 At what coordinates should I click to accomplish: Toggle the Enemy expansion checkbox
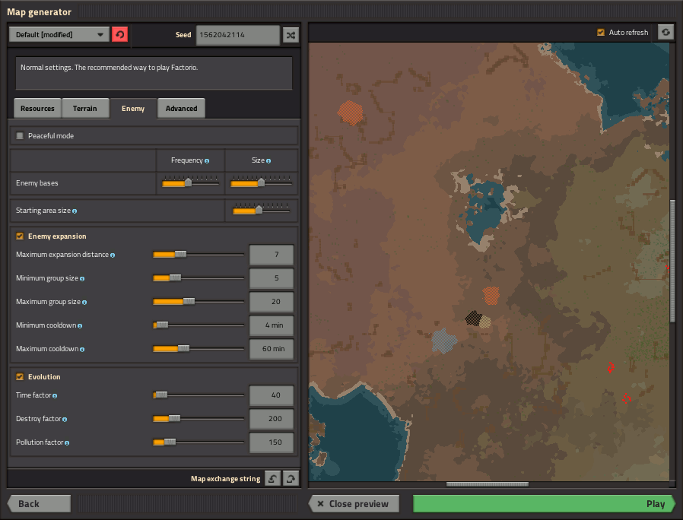[20, 236]
